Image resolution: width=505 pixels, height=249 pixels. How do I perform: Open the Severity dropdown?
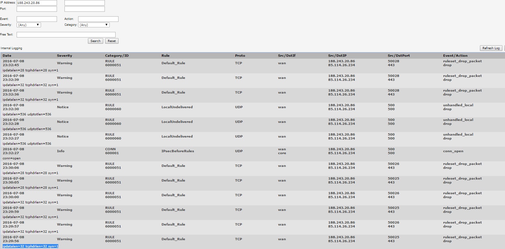(29, 25)
